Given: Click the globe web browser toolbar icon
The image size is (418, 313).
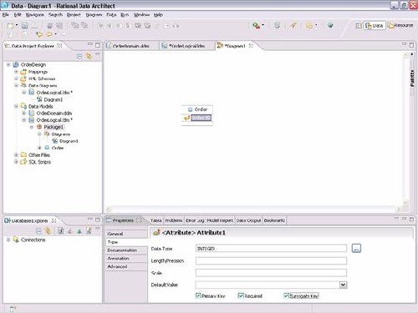Looking at the screenshot, I should pyautogui.click(x=330, y=25).
